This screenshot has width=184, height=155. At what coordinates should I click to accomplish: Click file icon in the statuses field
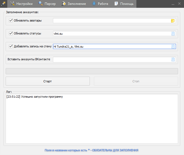click(x=173, y=34)
